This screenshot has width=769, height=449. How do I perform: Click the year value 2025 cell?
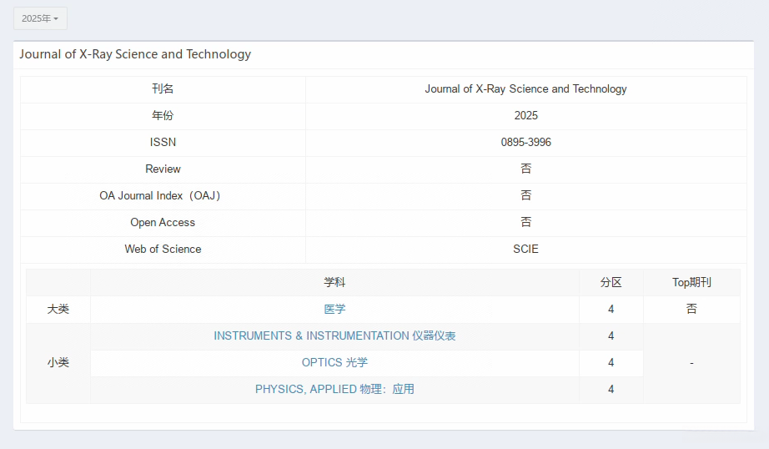[x=525, y=116]
